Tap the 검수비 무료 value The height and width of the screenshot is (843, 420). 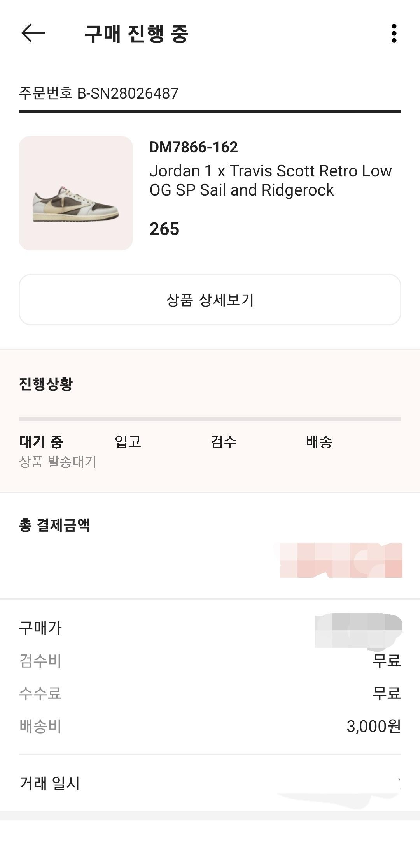387,661
